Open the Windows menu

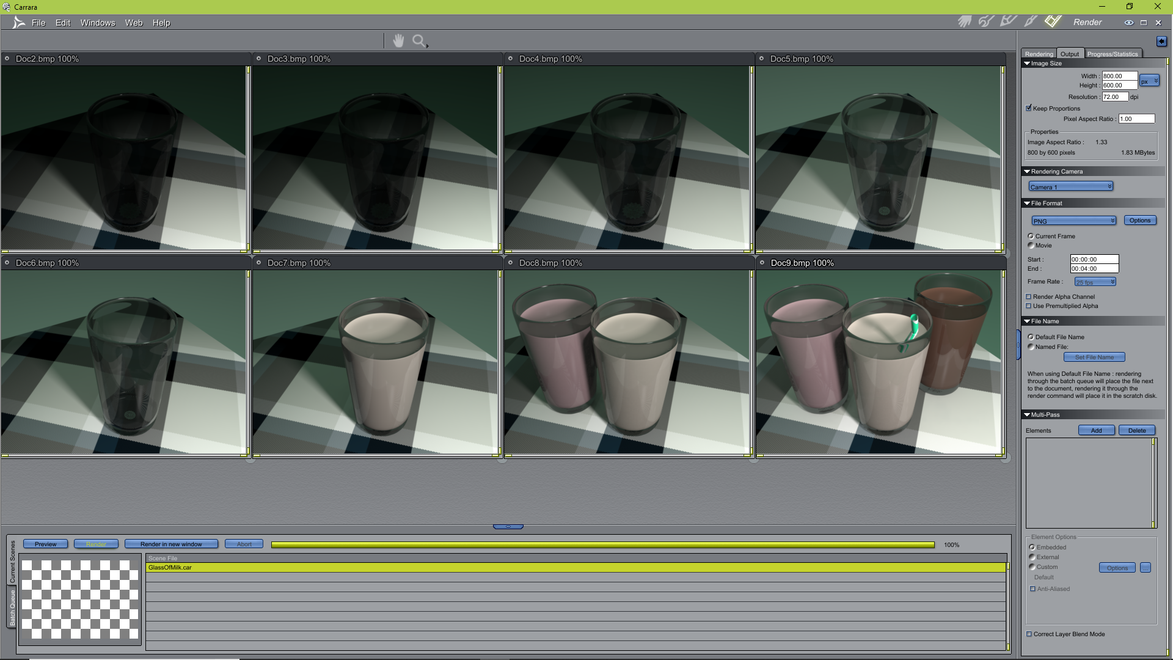tap(98, 23)
